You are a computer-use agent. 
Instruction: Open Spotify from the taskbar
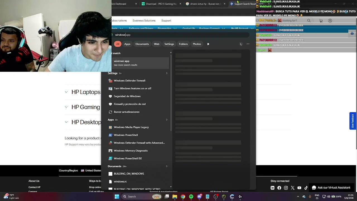191,197
